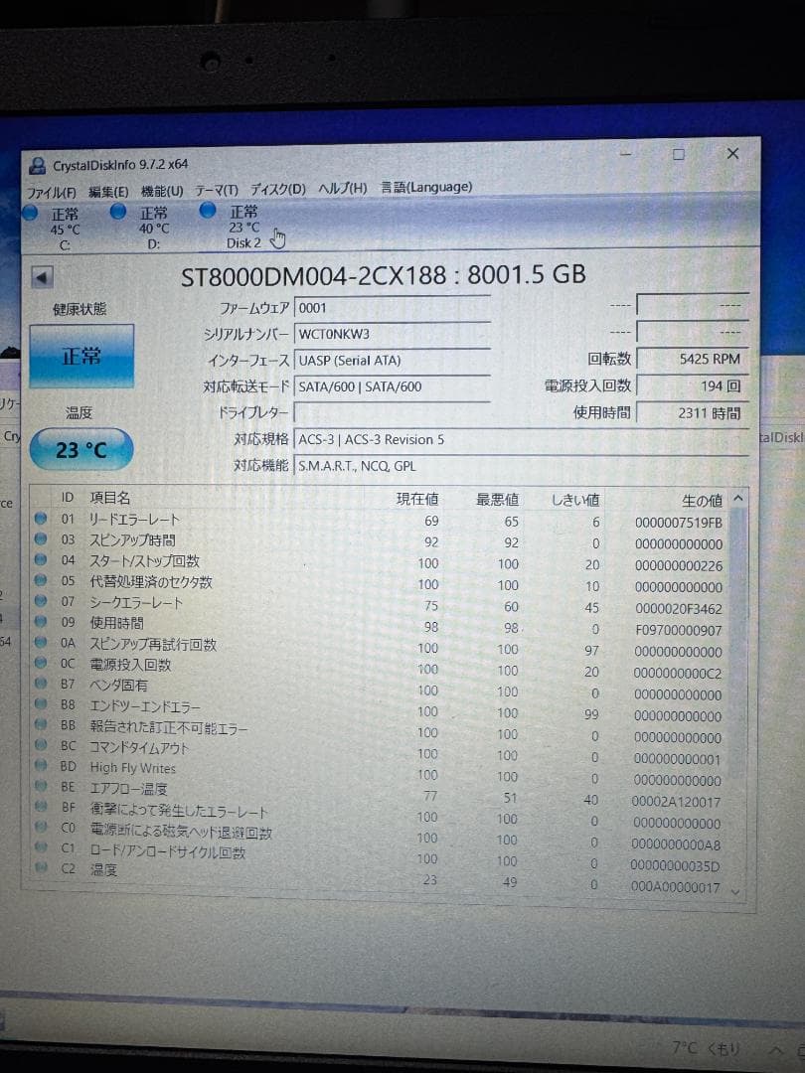Click the blue status circle for drive D:
This screenshot has height=1073, width=805.
click(118, 212)
